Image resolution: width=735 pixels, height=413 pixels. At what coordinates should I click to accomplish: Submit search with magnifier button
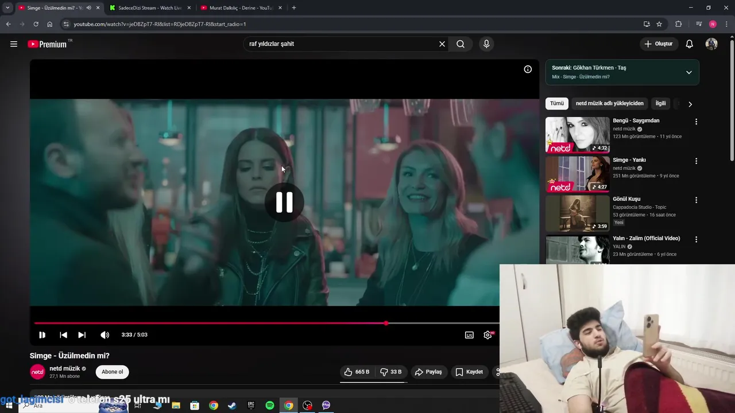tap(461, 44)
